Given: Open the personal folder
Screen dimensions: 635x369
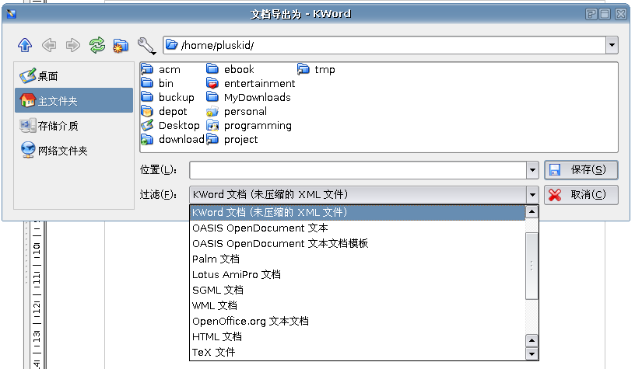Looking at the screenshot, I should pyautogui.click(x=237, y=111).
